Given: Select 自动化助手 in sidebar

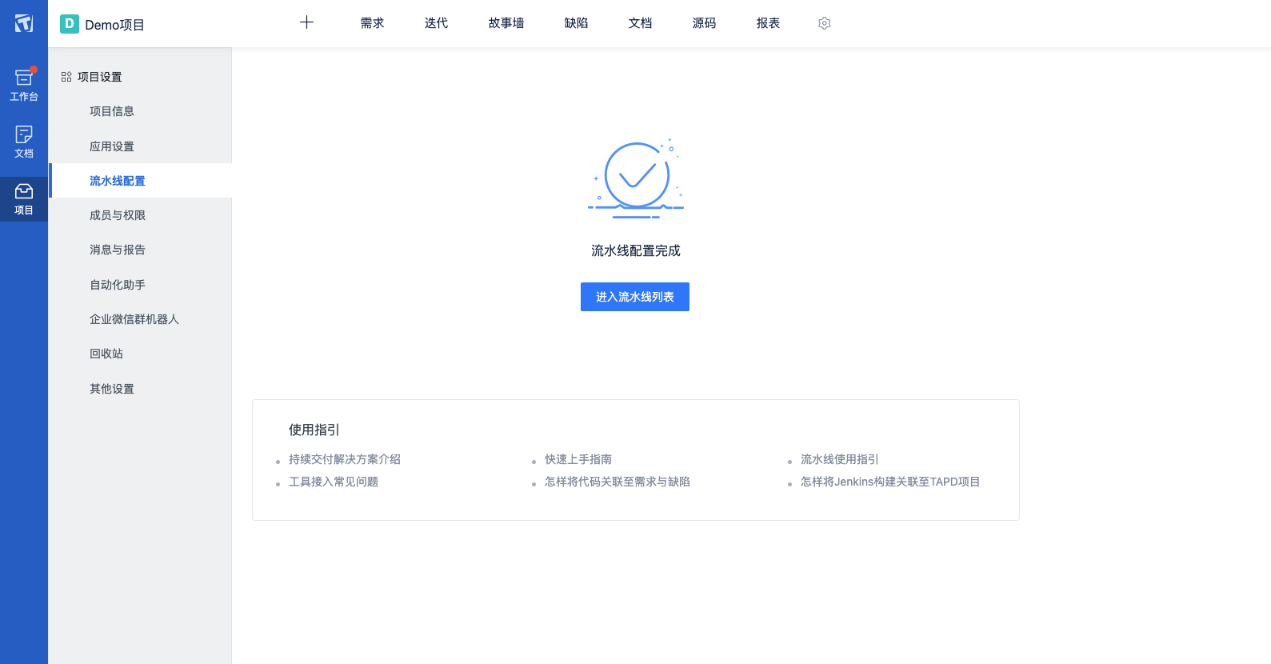Looking at the screenshot, I should point(118,285).
